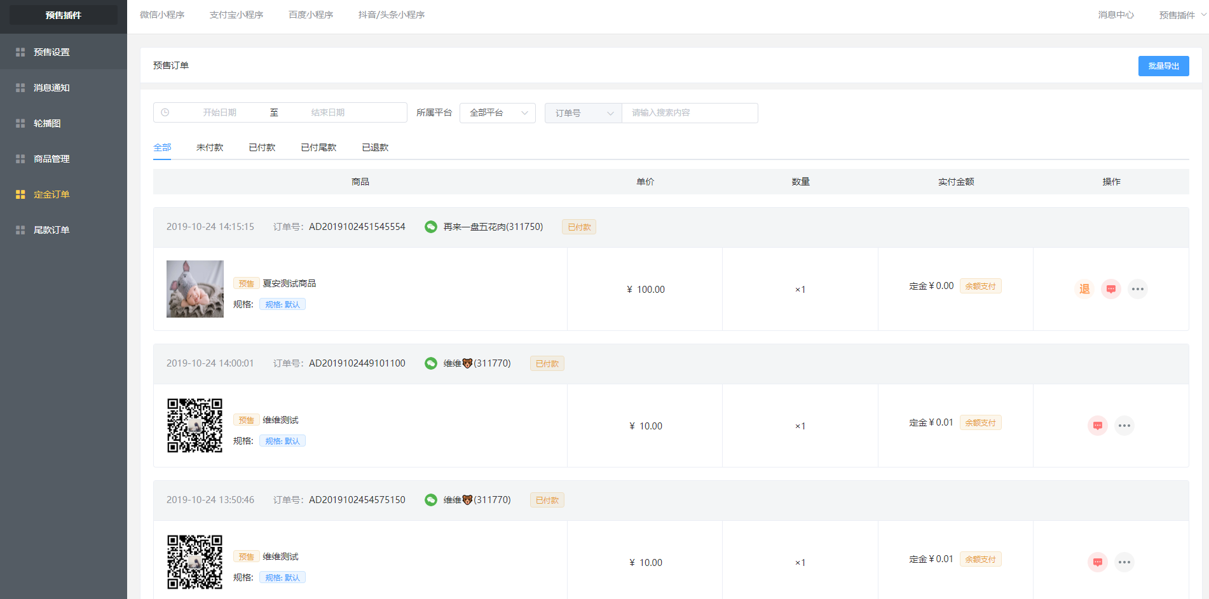Screen dimensions: 1209x599
Task: Click the search content input field
Action: pyautogui.click(x=690, y=113)
